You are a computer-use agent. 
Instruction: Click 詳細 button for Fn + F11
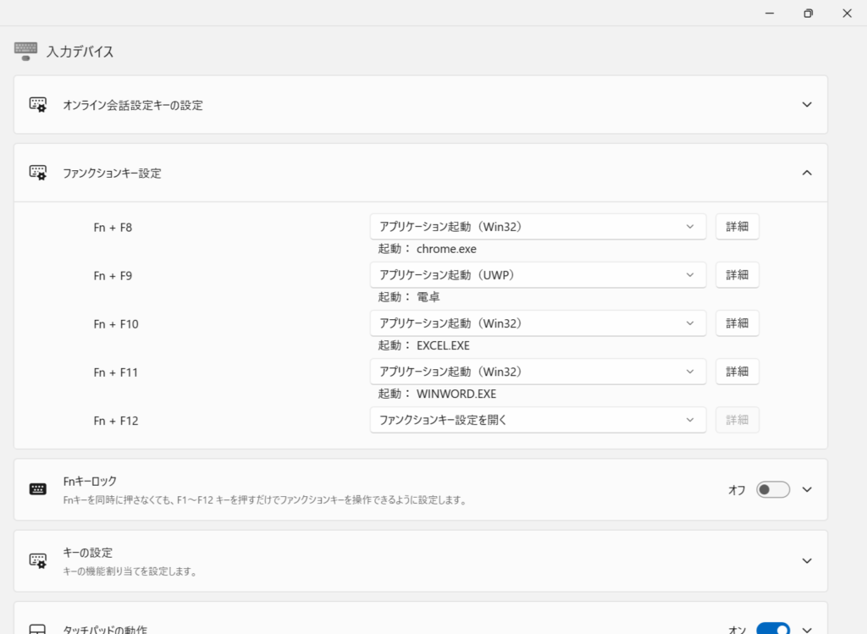tap(737, 372)
